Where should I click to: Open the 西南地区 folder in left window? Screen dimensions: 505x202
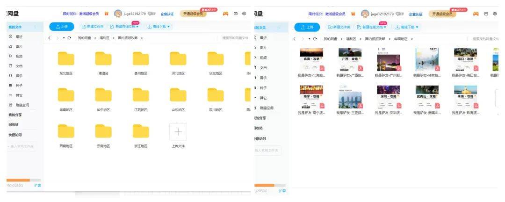pos(66,131)
